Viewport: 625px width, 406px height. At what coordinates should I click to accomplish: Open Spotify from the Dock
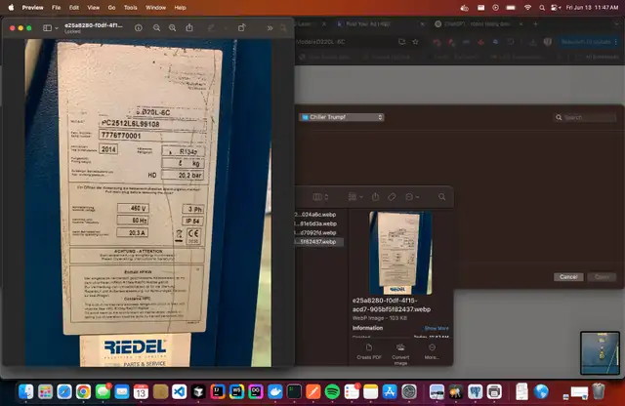332,392
